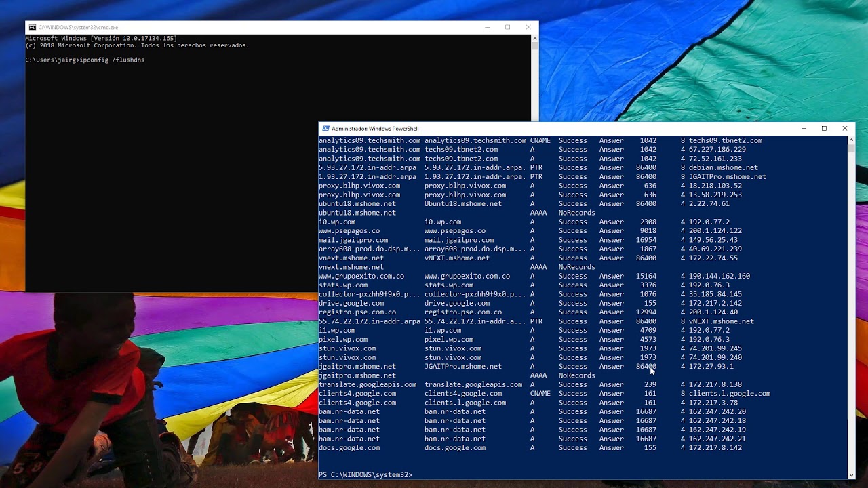Click 'pixel.wp.com' in first column
The height and width of the screenshot is (488, 868).
coord(343,340)
